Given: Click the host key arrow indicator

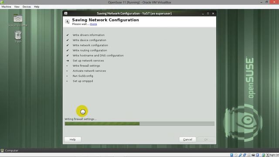Looking at the screenshot, I should point(268,155).
